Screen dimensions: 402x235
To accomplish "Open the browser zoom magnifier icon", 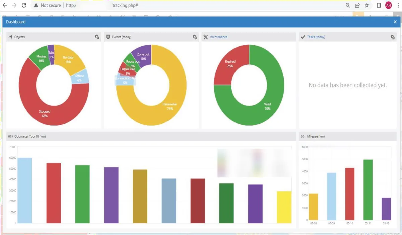I will (348, 5).
